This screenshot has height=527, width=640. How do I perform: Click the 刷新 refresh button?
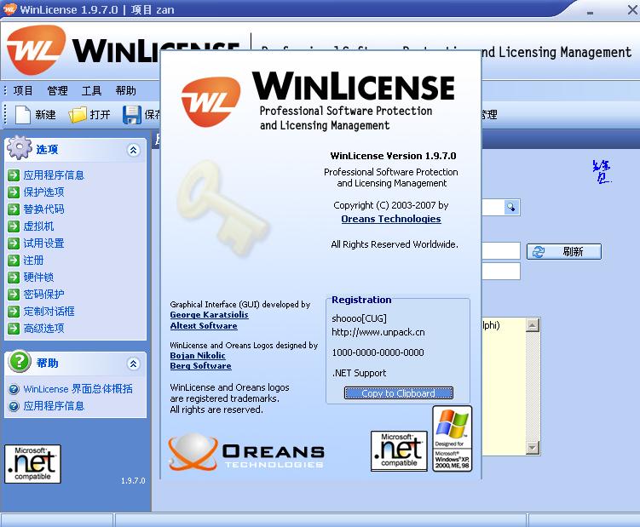tap(563, 252)
